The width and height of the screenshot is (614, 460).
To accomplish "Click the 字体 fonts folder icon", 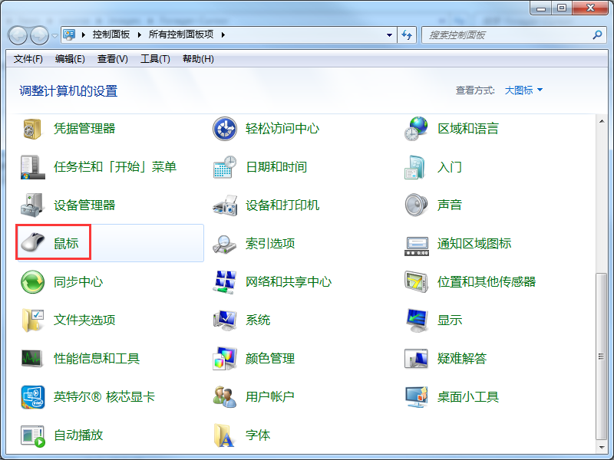I will coord(224,435).
